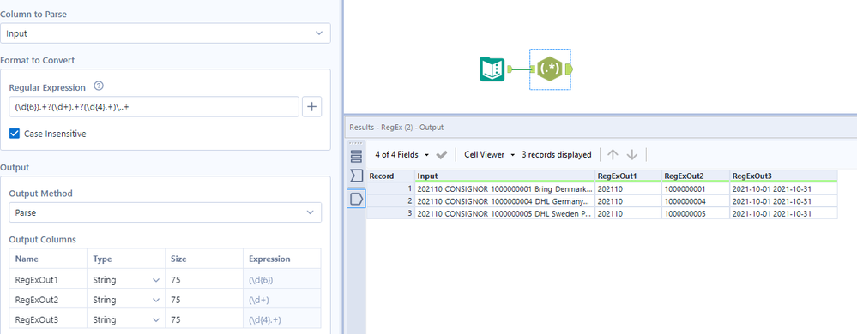
Task: Open the Column to Parse dropdown
Action: (x=165, y=33)
